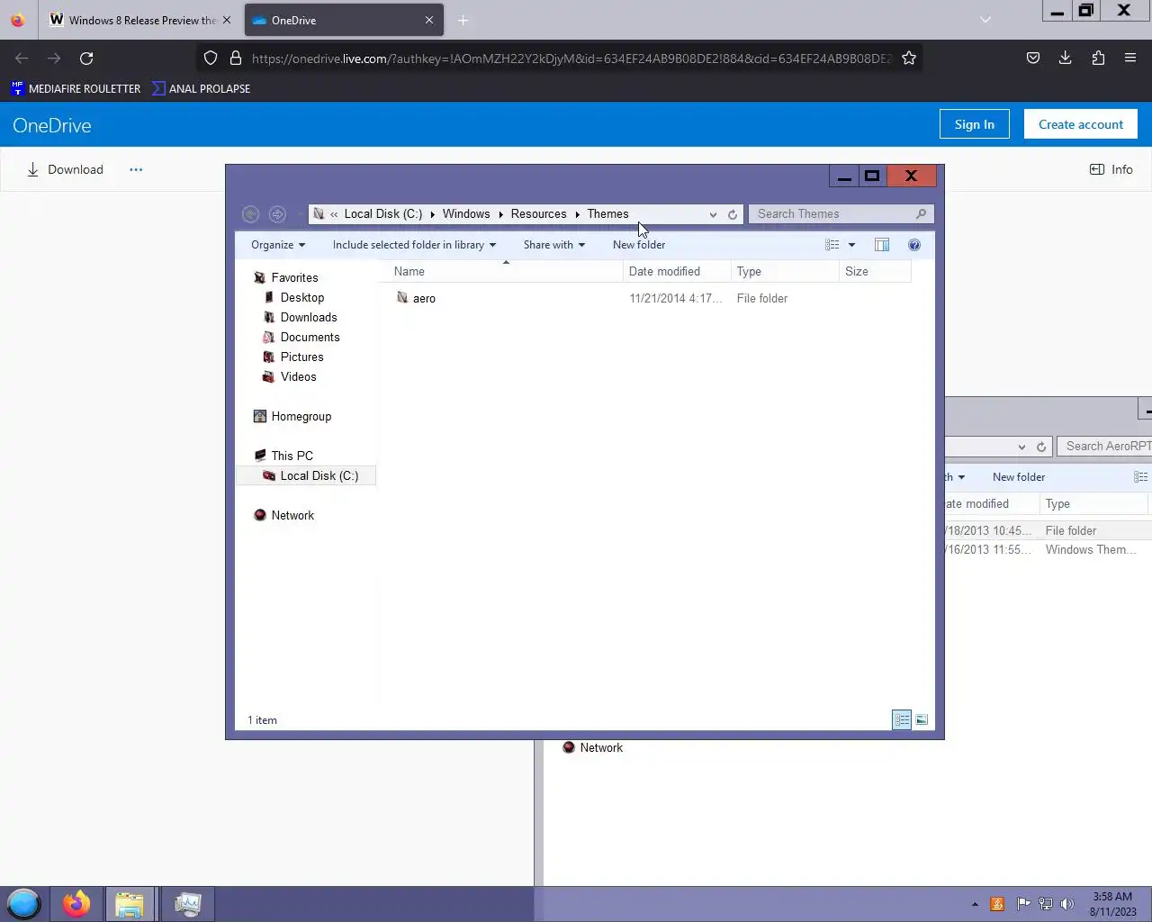1152x922 pixels.
Task: Open the third taskbar app icon
Action: (x=187, y=903)
